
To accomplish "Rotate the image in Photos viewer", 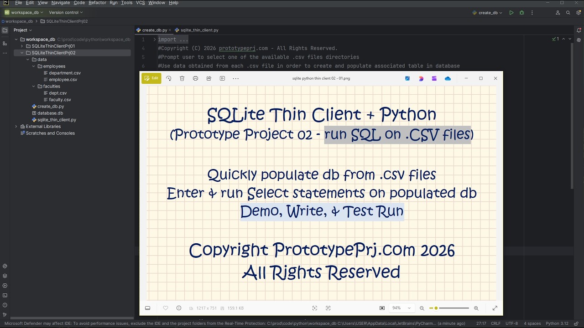I will [x=168, y=78].
